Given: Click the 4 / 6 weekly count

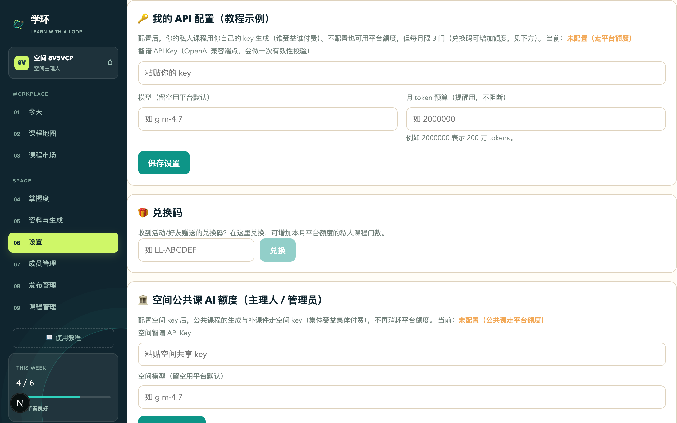Looking at the screenshot, I should [25, 383].
